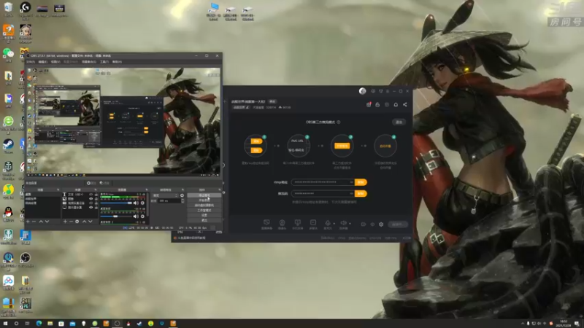Expand speaker options arrow in streaming app

pyautogui.click(x=350, y=224)
